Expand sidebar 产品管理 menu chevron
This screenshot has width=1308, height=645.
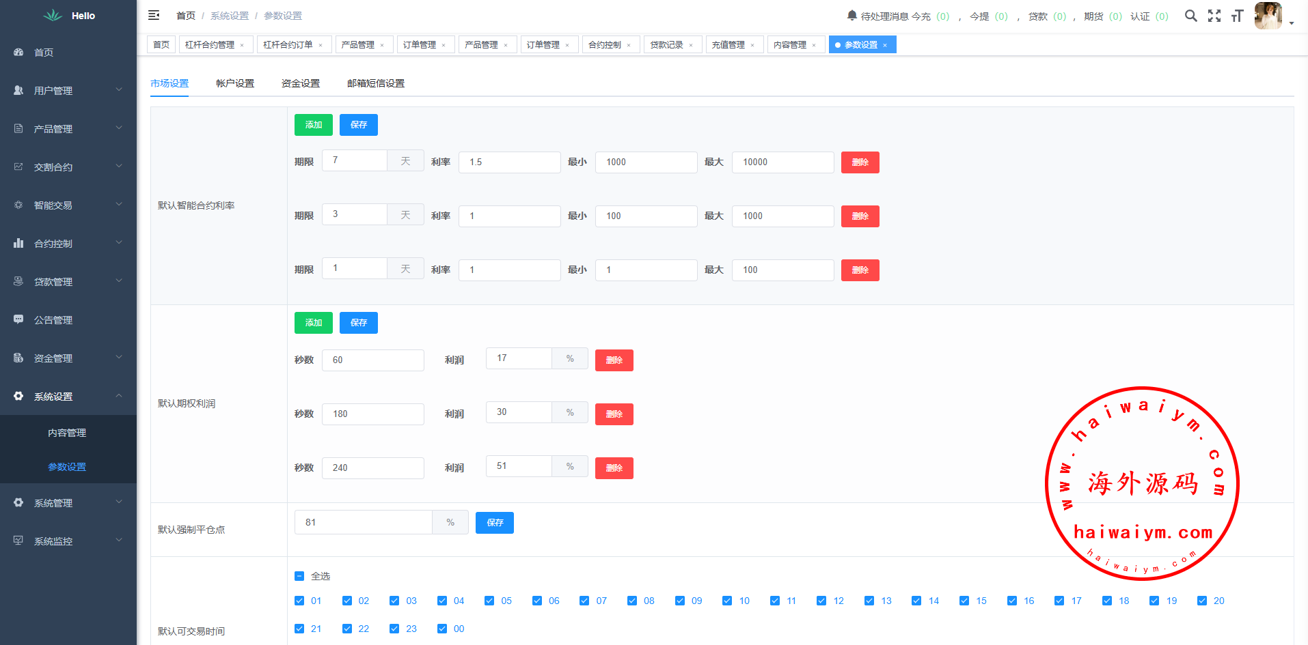click(119, 128)
